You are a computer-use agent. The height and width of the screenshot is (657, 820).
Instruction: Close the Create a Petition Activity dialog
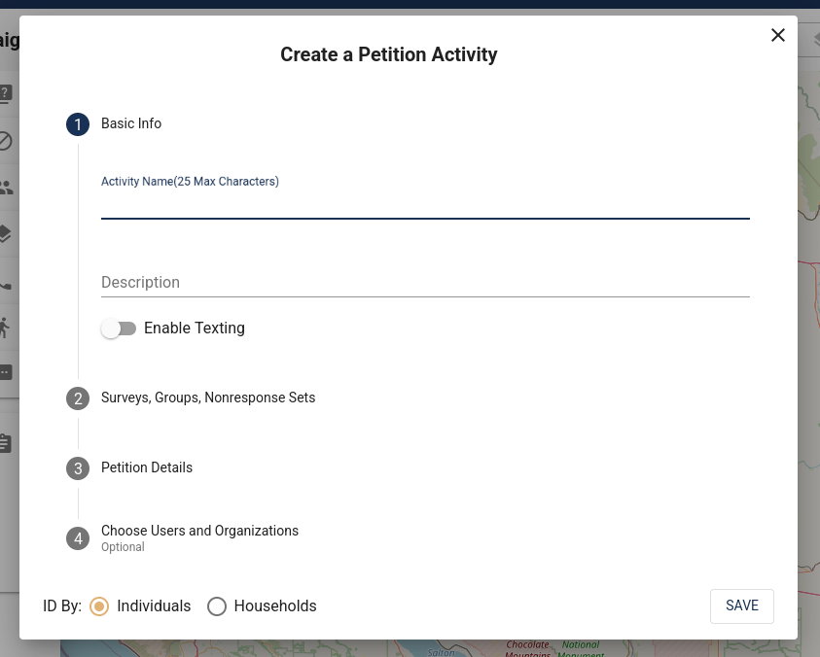point(777,35)
